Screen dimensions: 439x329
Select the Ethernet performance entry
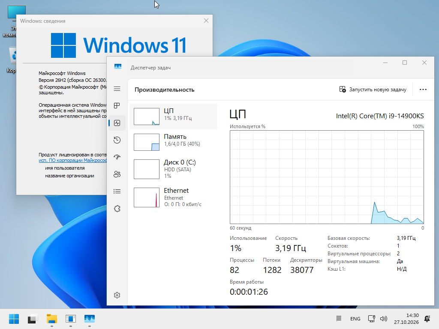click(x=173, y=197)
